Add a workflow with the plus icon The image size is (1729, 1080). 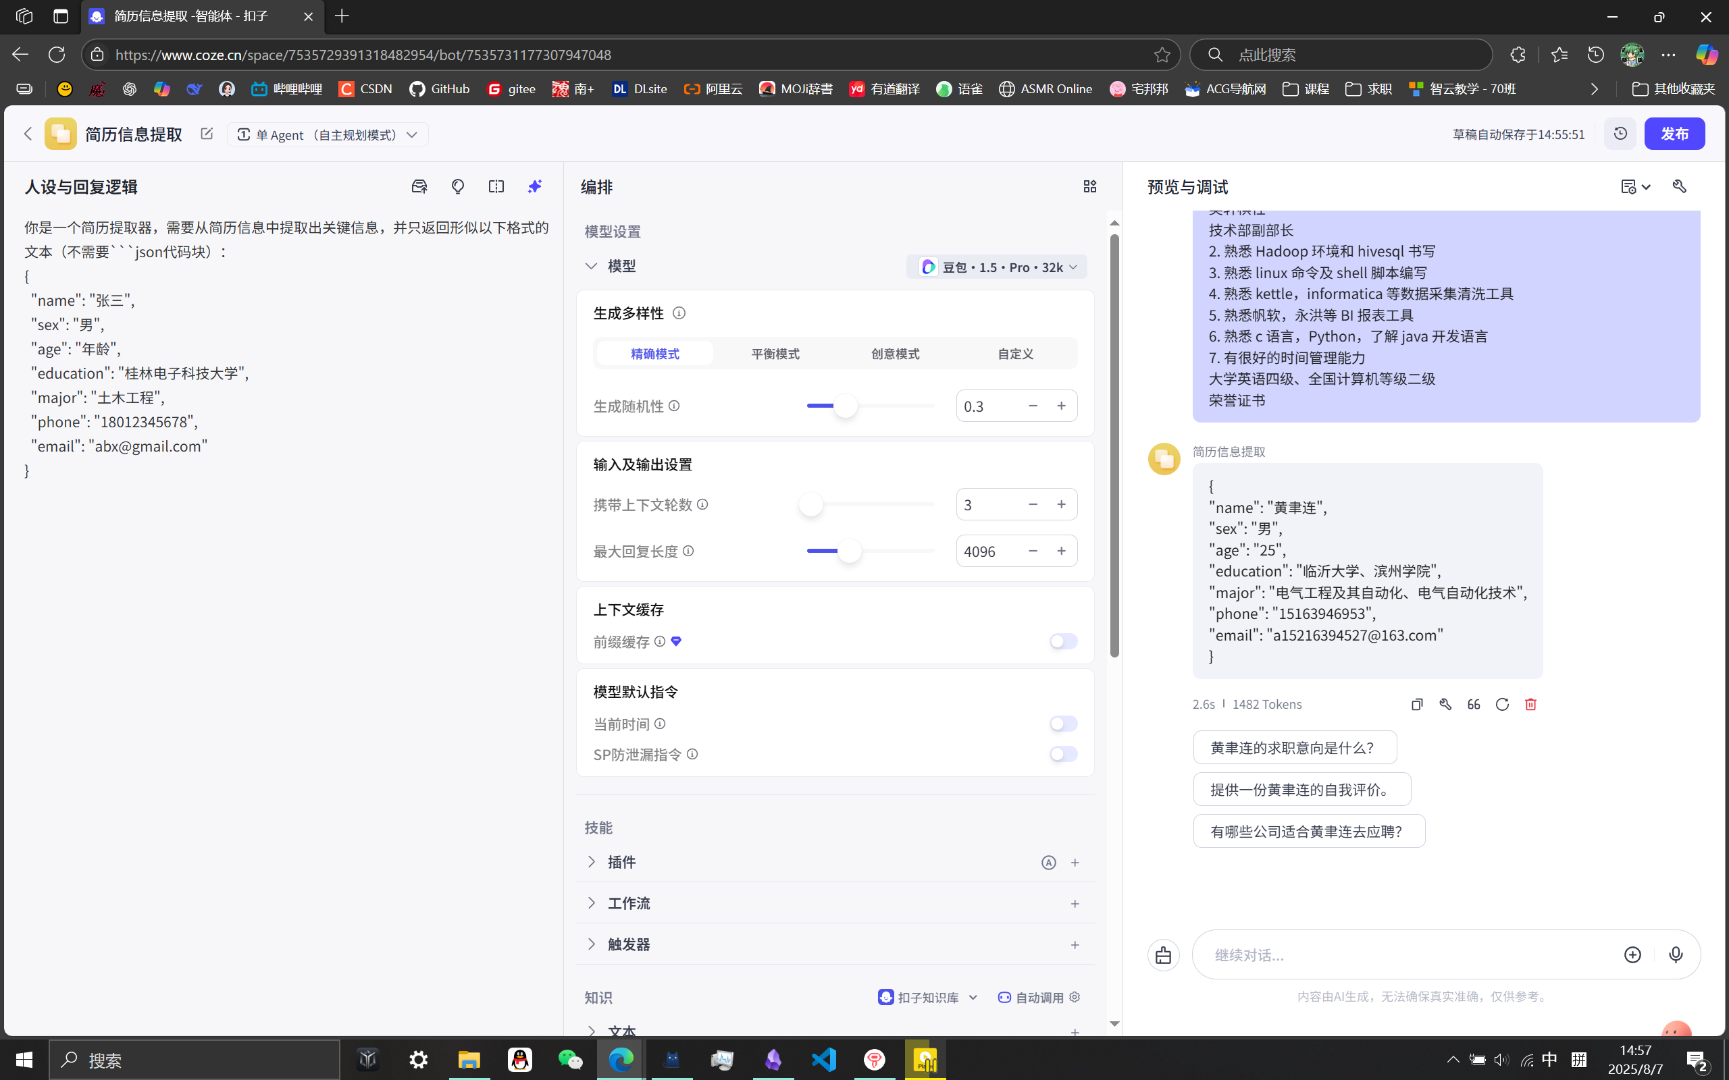click(1075, 904)
